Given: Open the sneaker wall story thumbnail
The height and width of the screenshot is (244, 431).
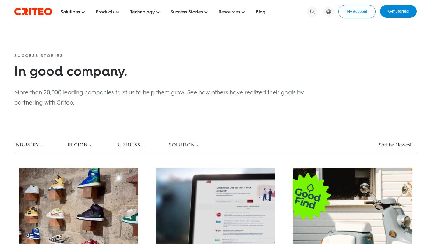Looking at the screenshot, I should click(x=78, y=206).
